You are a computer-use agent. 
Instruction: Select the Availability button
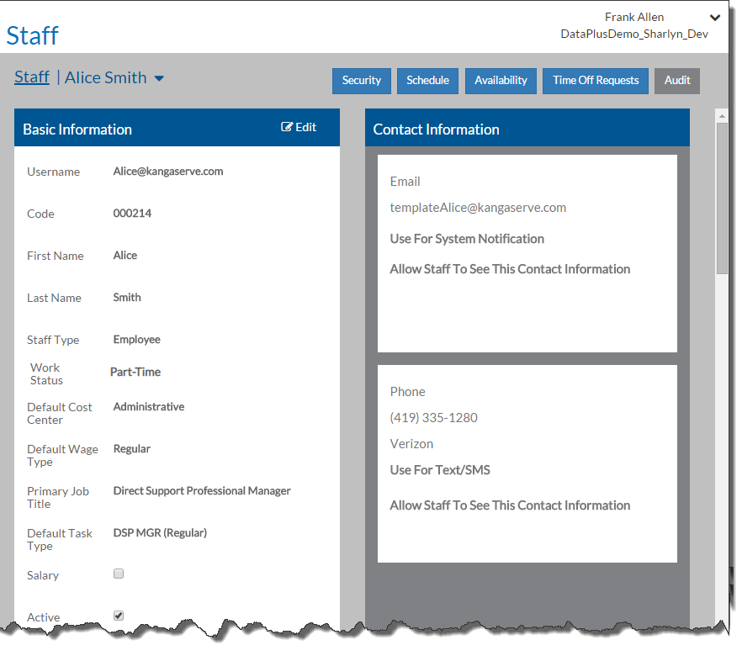501,81
